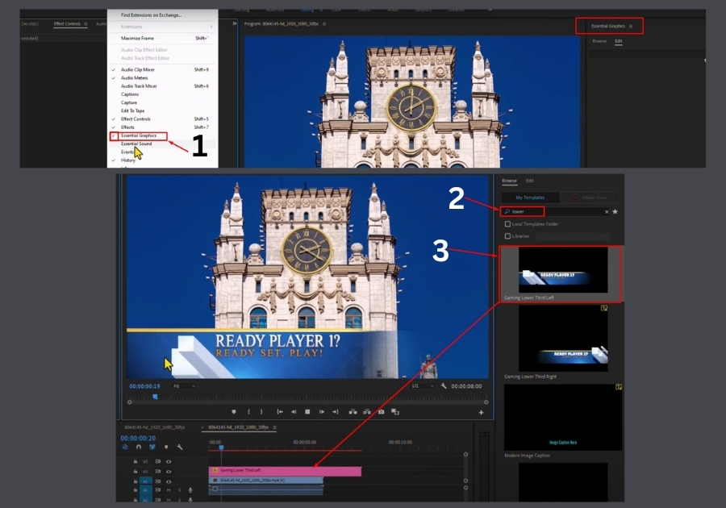Open timeline display settings wrench
Image resolution: width=726 pixels, height=508 pixels.
[180, 447]
